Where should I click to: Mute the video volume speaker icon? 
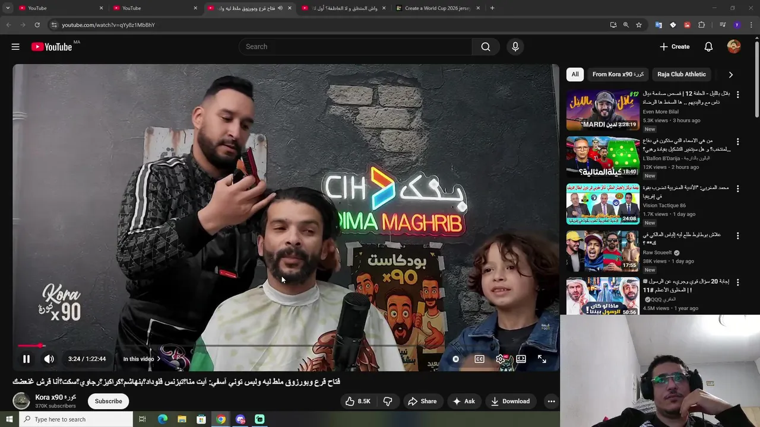tap(49, 359)
